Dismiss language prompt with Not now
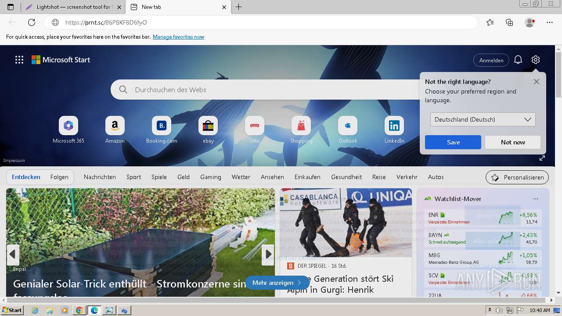 coord(513,142)
